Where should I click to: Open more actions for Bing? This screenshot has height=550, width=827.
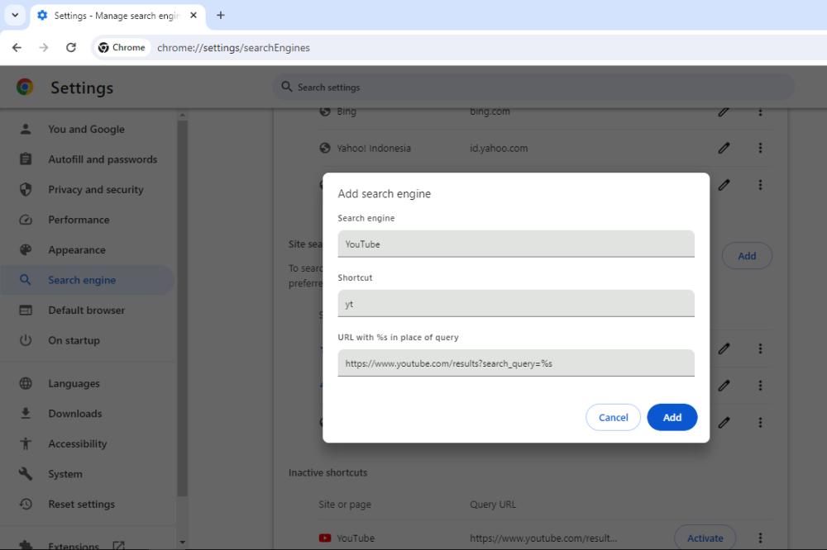pos(760,111)
